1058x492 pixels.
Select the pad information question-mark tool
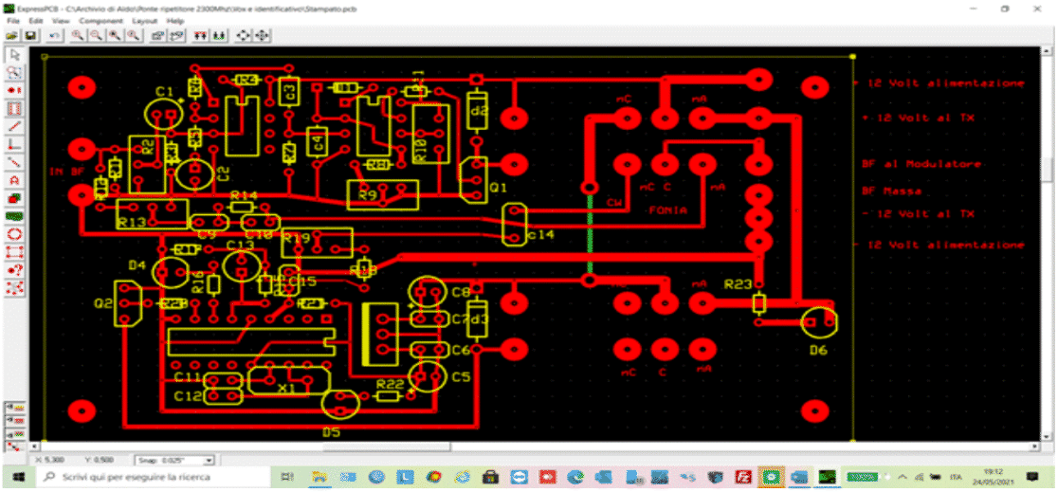(14, 270)
